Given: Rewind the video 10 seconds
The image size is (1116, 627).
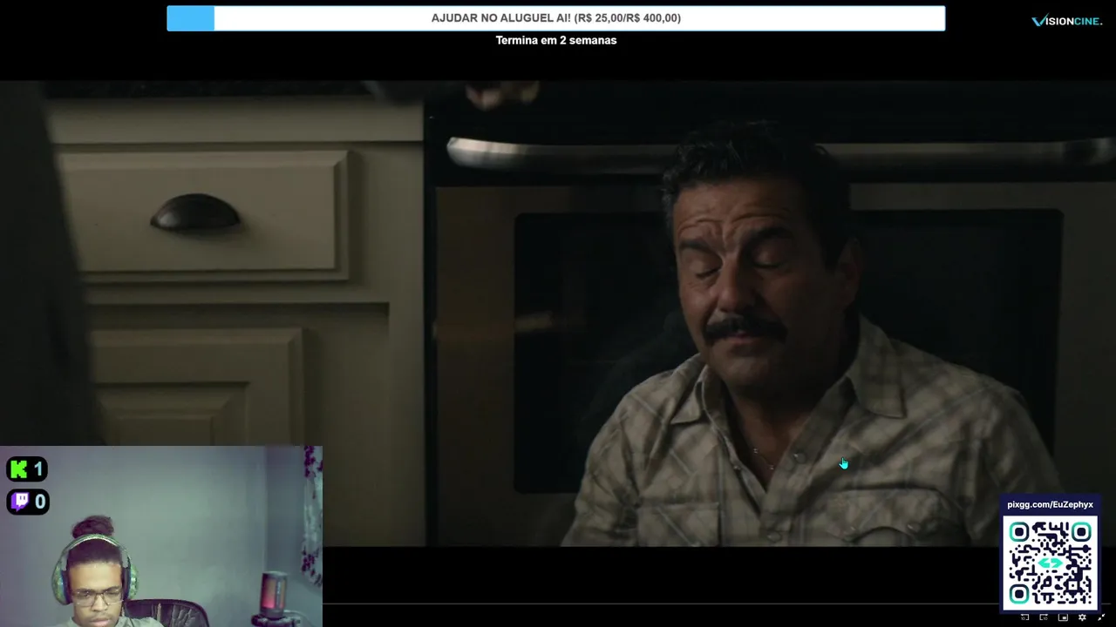Looking at the screenshot, I should coord(1024,617).
